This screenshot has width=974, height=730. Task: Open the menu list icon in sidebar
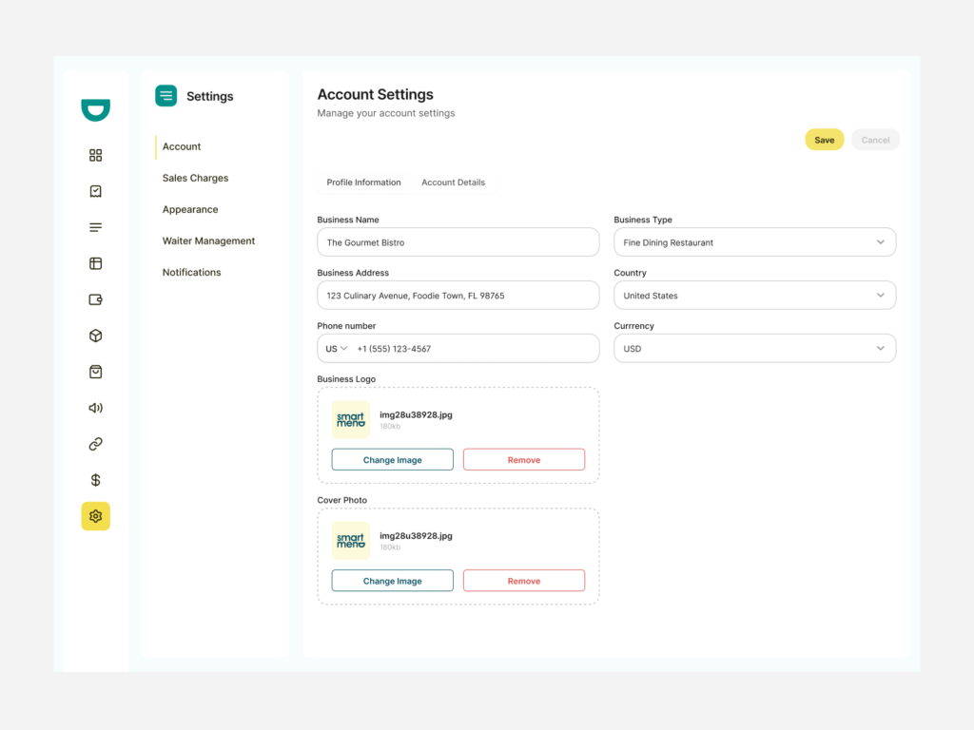pyautogui.click(x=95, y=227)
